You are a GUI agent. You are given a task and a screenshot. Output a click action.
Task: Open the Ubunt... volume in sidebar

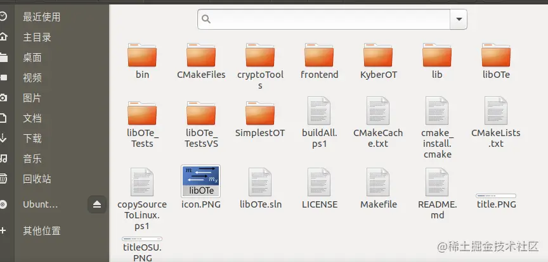point(41,204)
